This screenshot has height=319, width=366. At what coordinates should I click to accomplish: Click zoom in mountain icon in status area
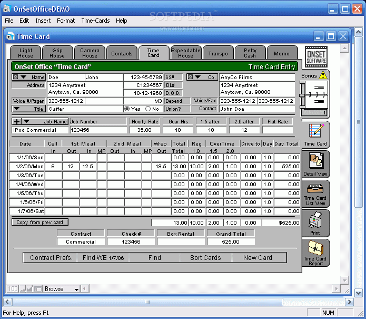pyautogui.click(x=29, y=289)
